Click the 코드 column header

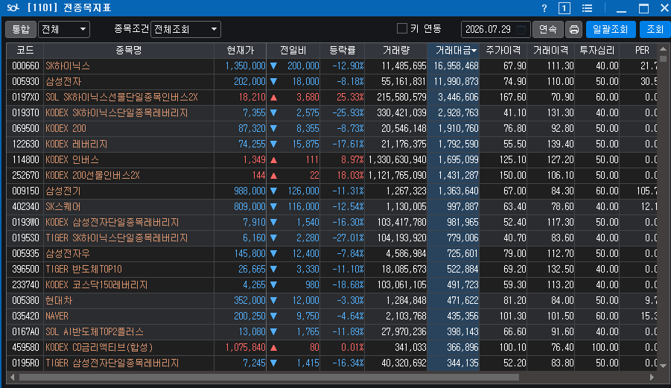coord(25,51)
